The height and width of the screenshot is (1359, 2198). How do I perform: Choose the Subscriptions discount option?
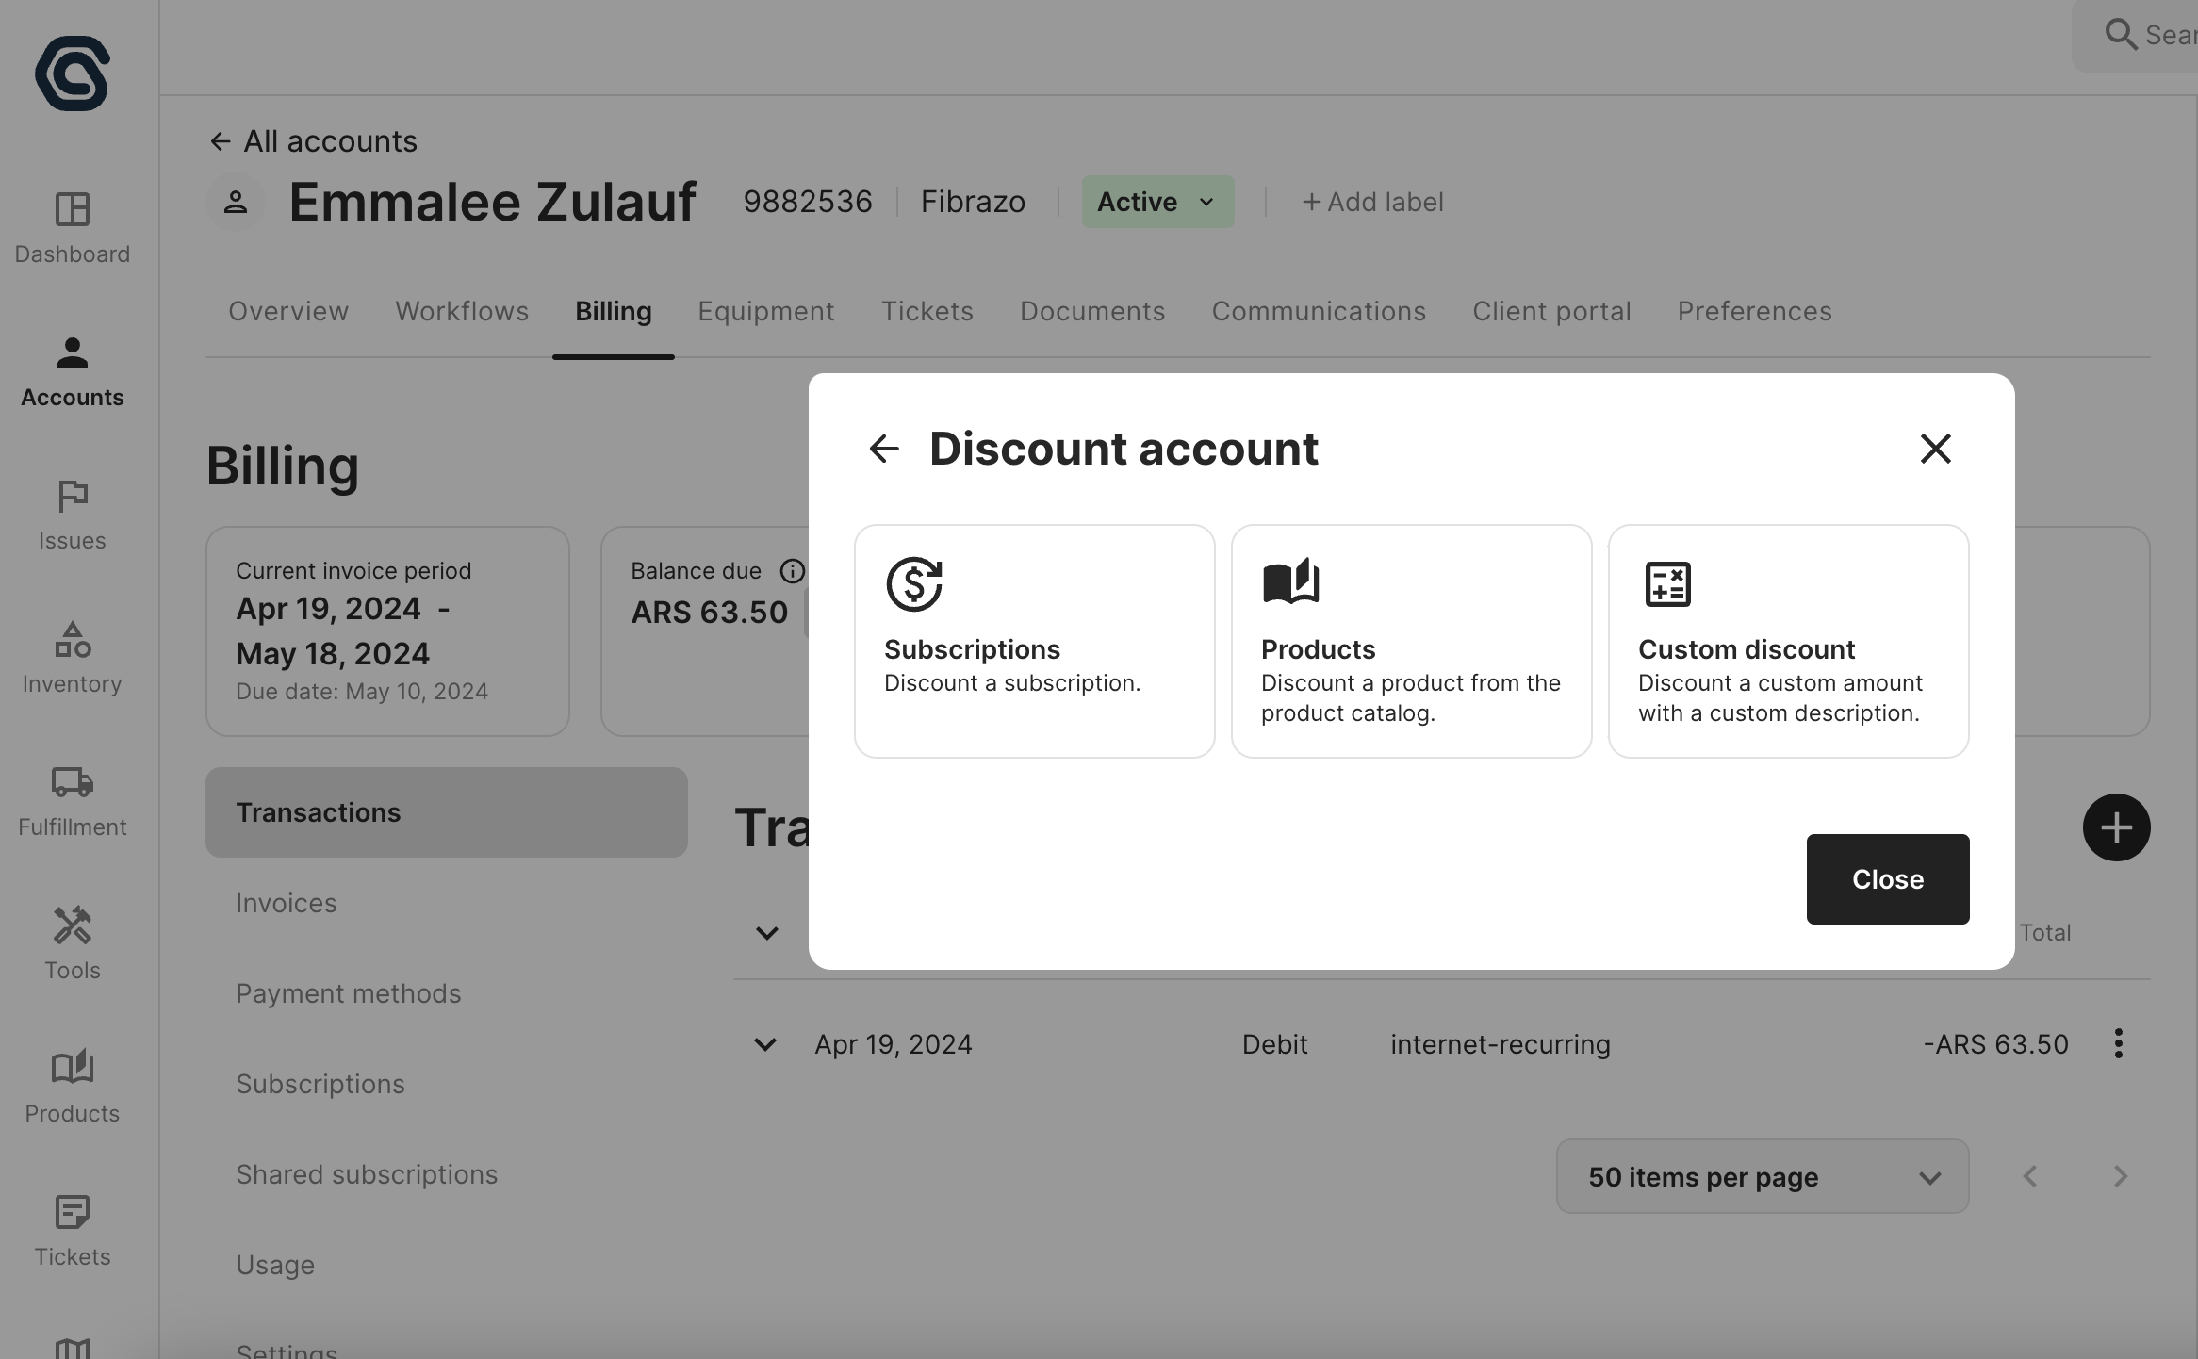coord(1034,641)
